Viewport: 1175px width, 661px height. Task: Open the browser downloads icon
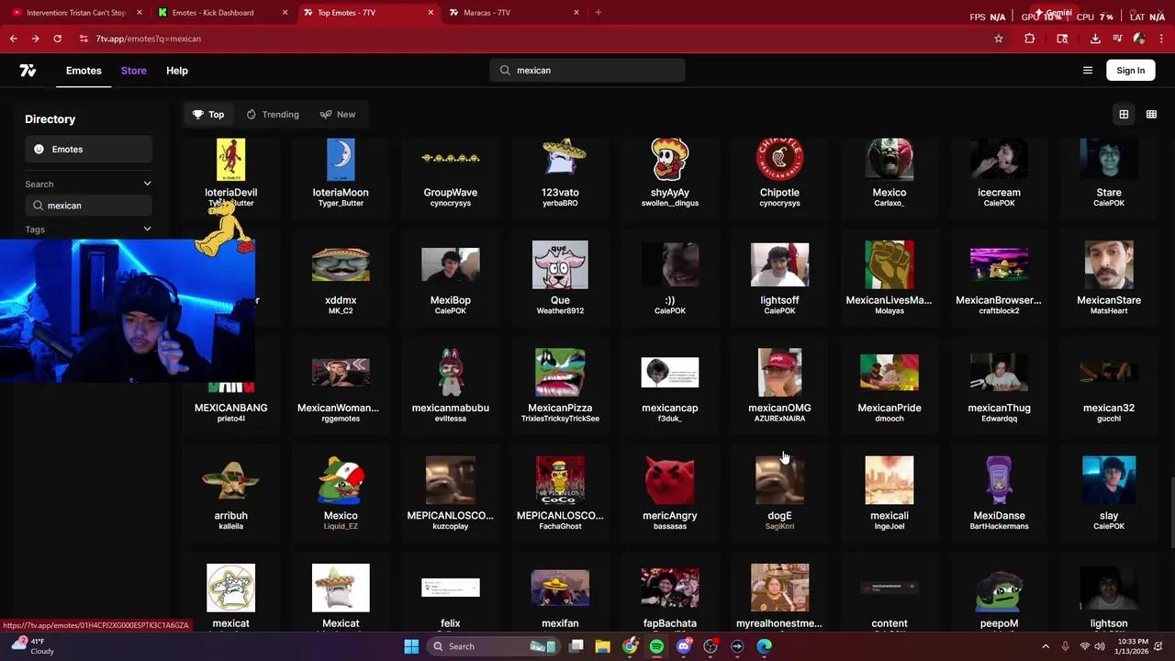coord(1095,39)
